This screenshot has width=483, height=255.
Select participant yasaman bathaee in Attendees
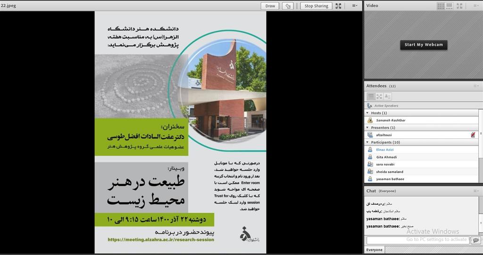click(421, 179)
